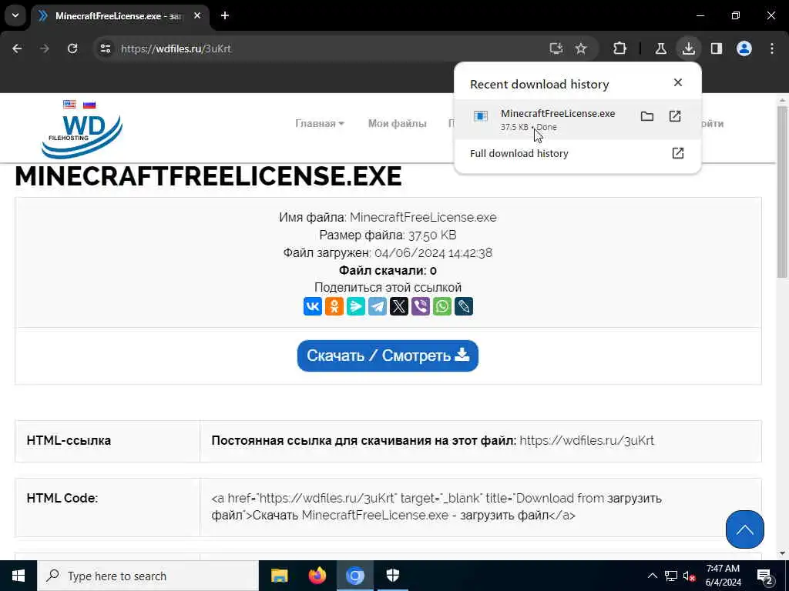This screenshot has width=789, height=591.
Task: Open Windows Security shield from taskbar
Action: click(393, 576)
